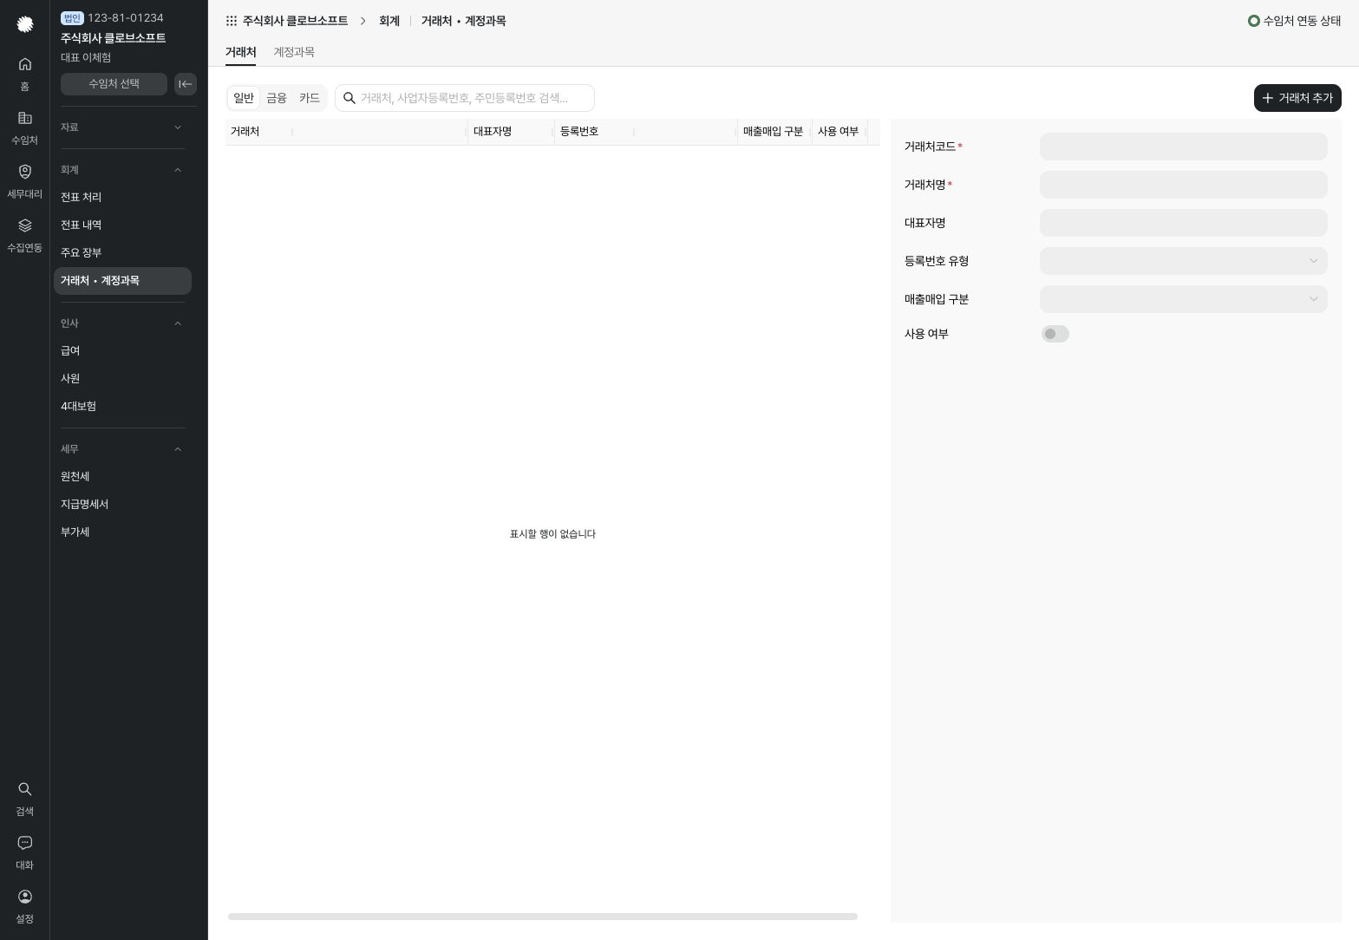Click the app grid icon beside company name
The height and width of the screenshot is (940, 1359).
[232, 21]
